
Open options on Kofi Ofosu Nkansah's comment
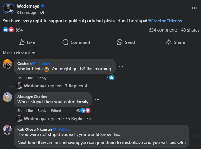point(195,136)
